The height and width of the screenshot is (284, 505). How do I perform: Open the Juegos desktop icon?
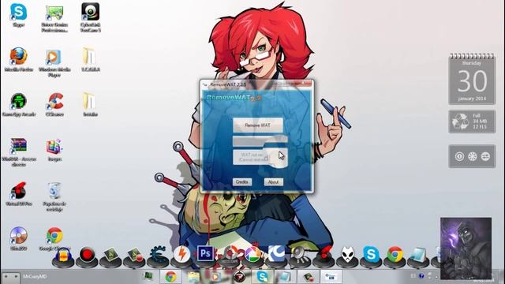click(x=54, y=150)
